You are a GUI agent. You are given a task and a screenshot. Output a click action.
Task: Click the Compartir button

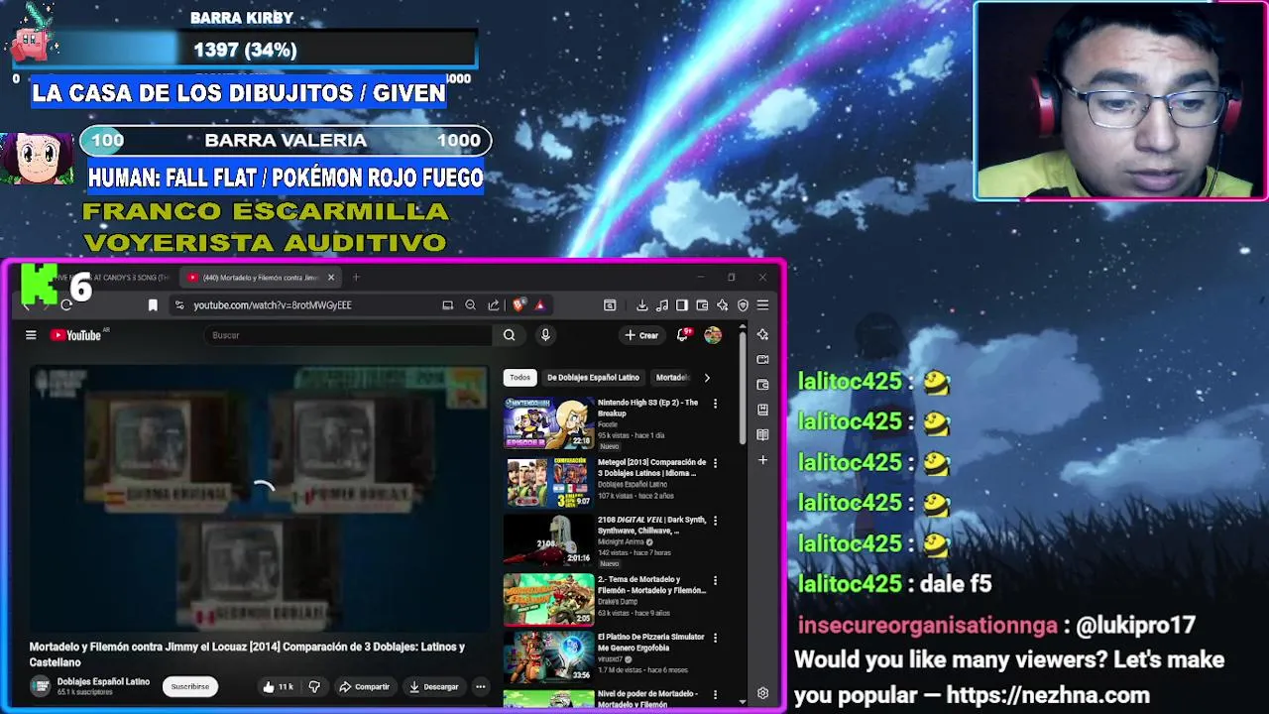tap(364, 686)
